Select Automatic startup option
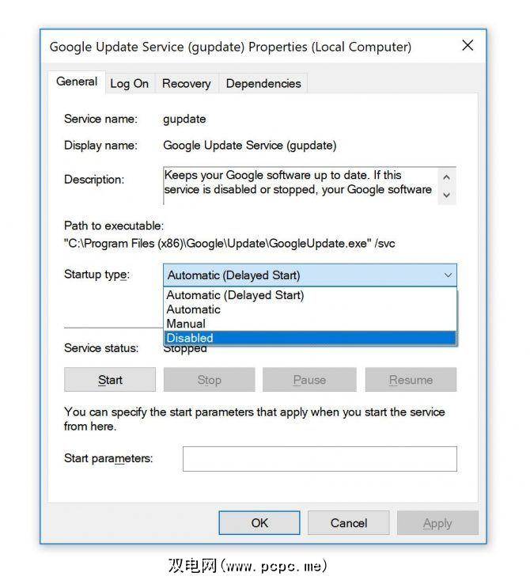 pyautogui.click(x=310, y=309)
